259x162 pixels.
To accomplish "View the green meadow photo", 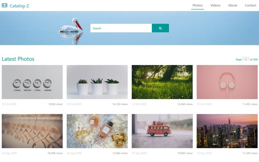I will [162, 82].
